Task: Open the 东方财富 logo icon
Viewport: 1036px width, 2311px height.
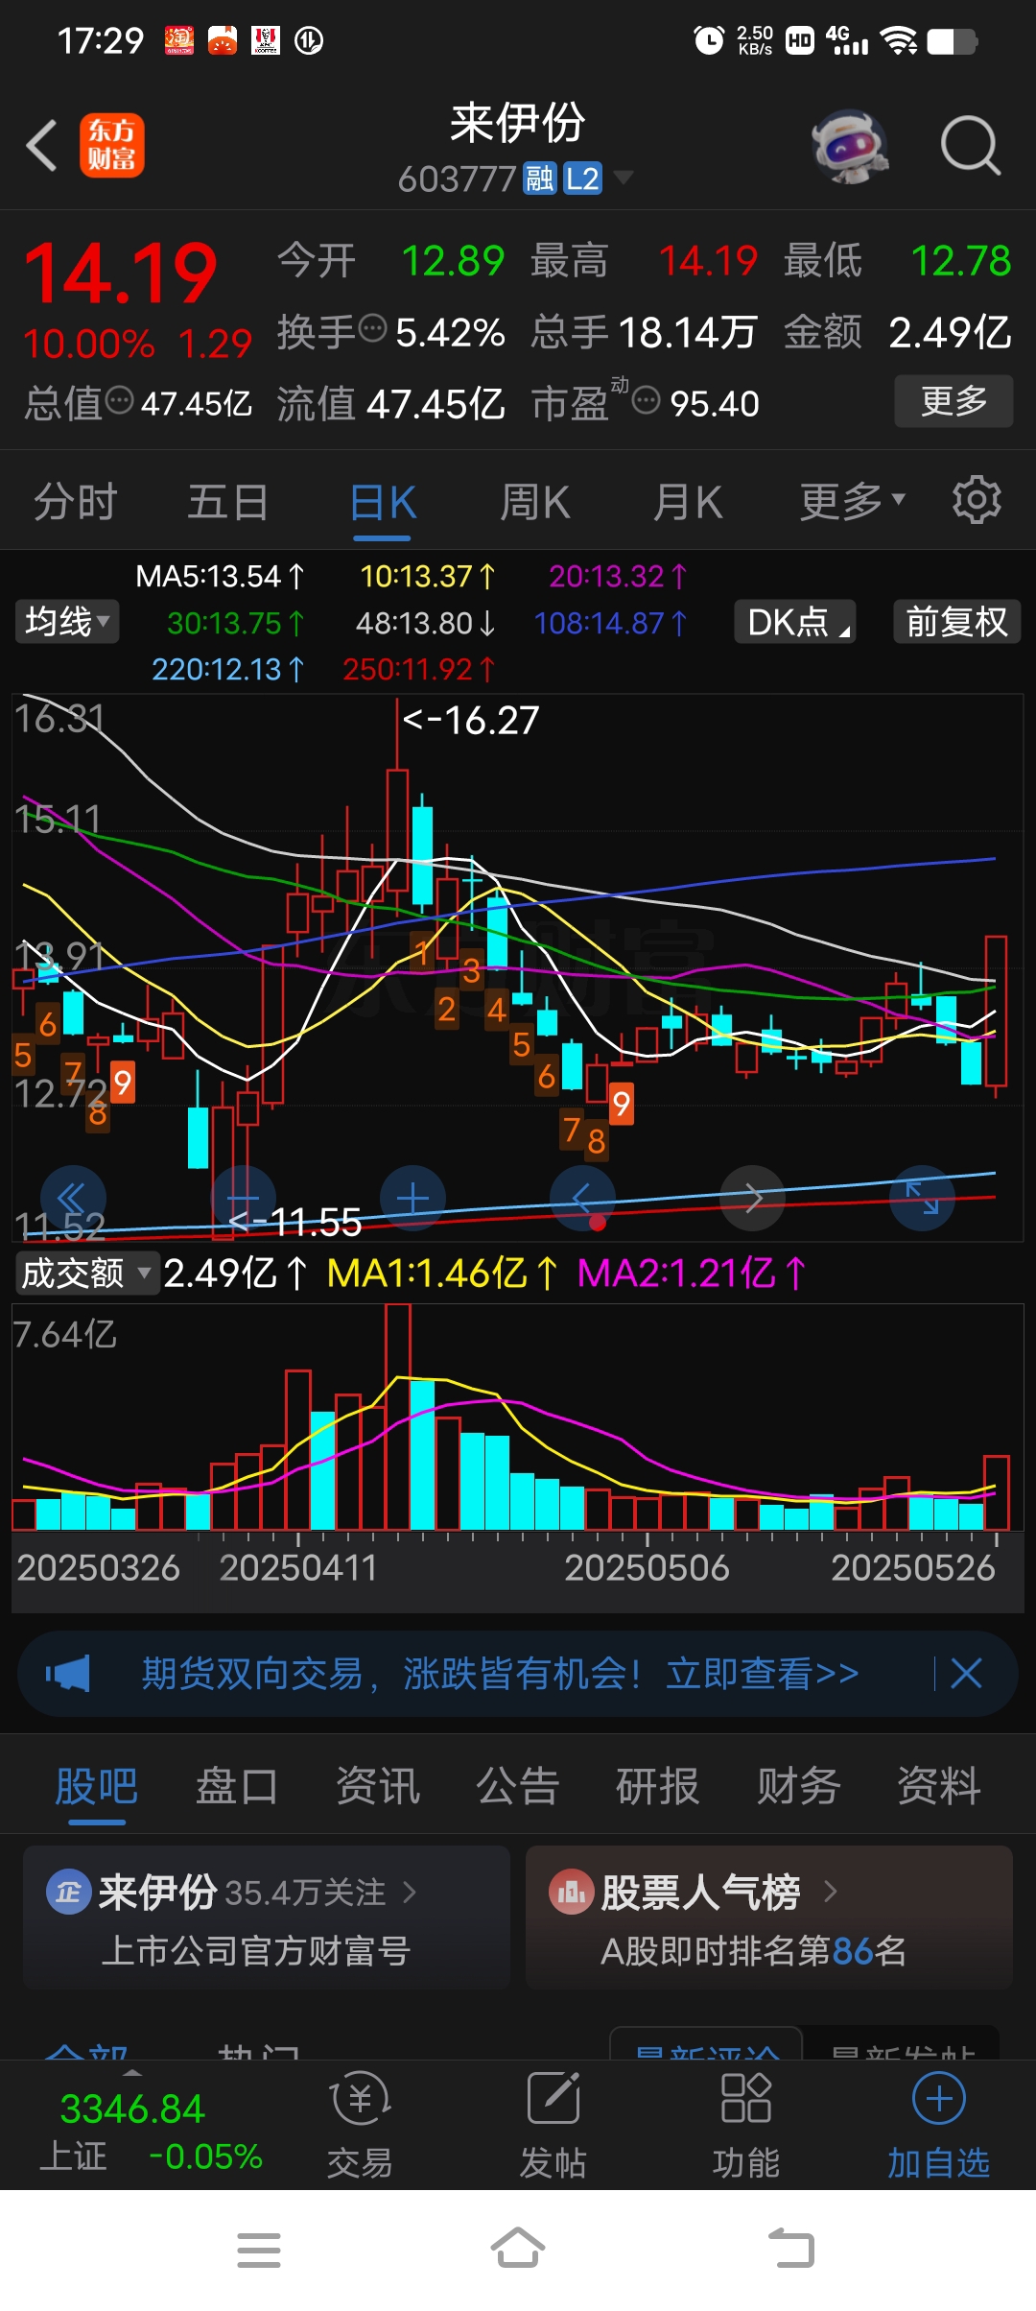Action: pyautogui.click(x=111, y=146)
